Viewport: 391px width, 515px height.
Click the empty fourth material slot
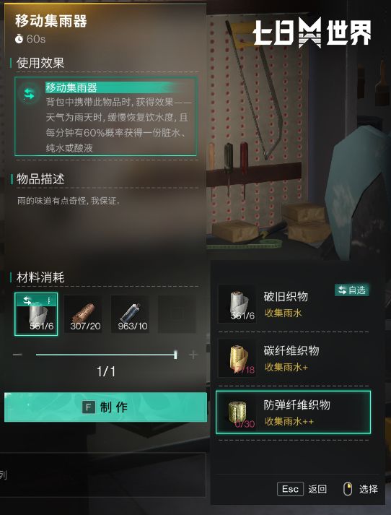tap(177, 314)
